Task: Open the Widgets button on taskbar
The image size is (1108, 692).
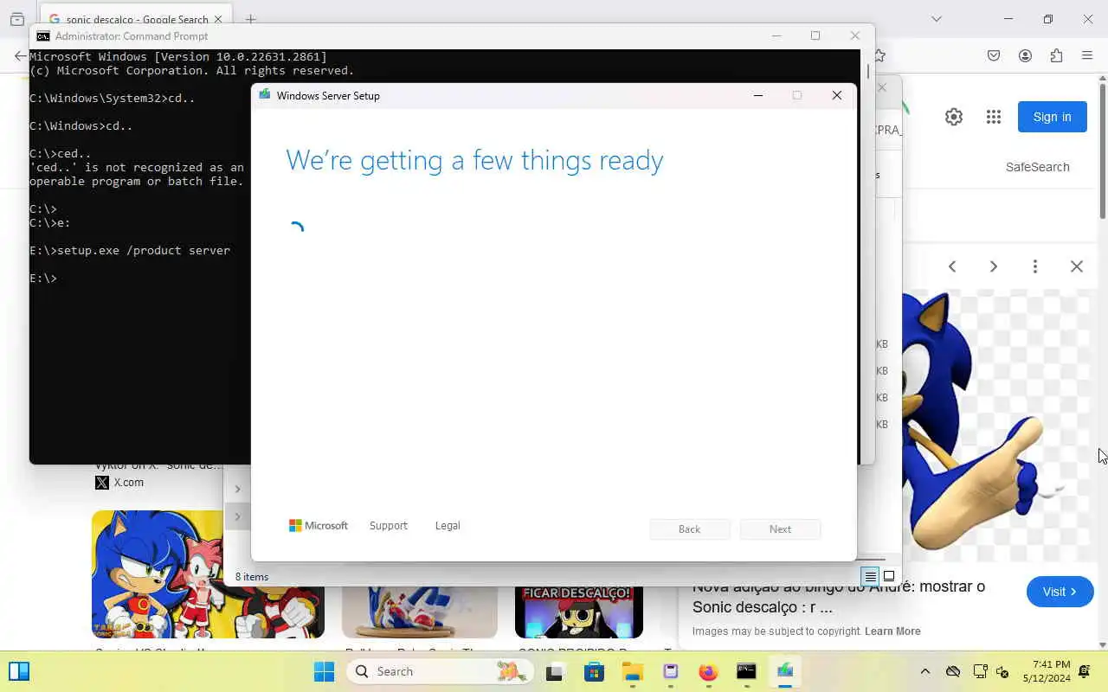Action: [x=19, y=671]
